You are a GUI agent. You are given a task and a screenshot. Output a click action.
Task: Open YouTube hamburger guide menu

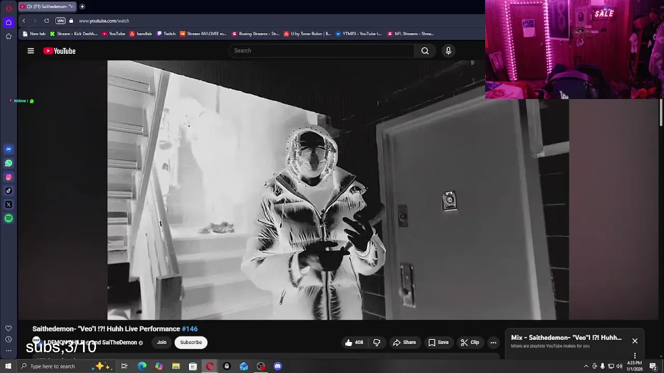pos(31,51)
